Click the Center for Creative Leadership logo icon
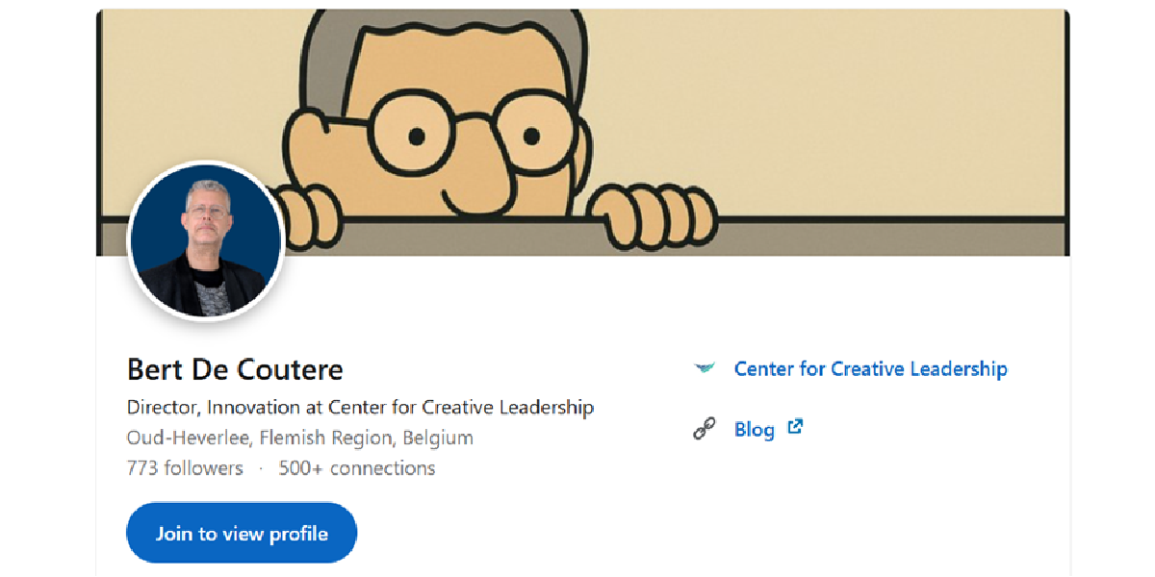Screen dimensions: 1155x577 pyautogui.click(x=706, y=367)
